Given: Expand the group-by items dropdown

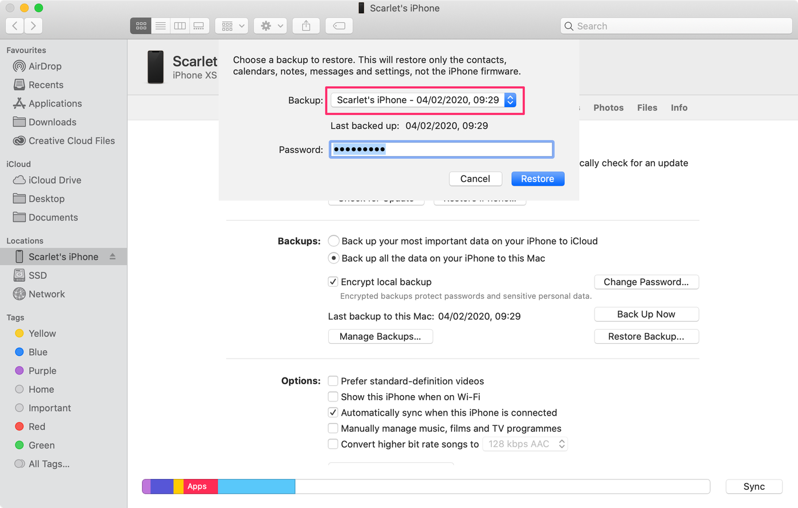Looking at the screenshot, I should [231, 26].
